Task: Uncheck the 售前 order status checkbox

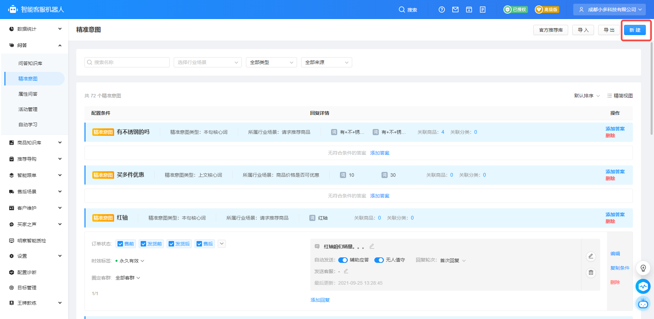Action: [120, 244]
